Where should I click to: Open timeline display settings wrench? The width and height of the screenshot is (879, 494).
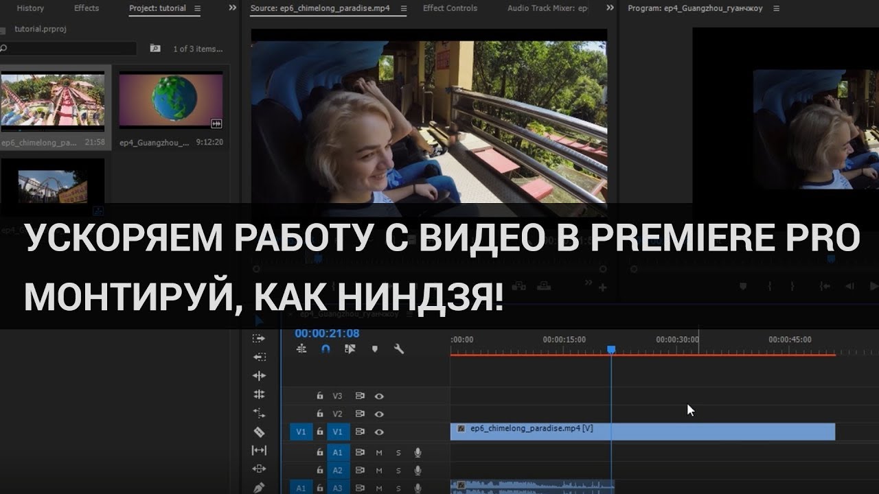point(398,349)
